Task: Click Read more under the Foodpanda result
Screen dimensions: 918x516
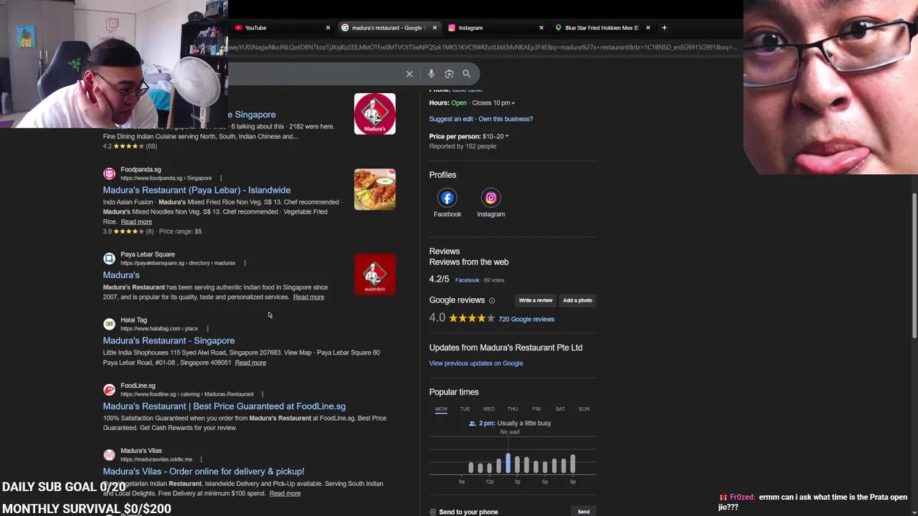Action: [136, 222]
